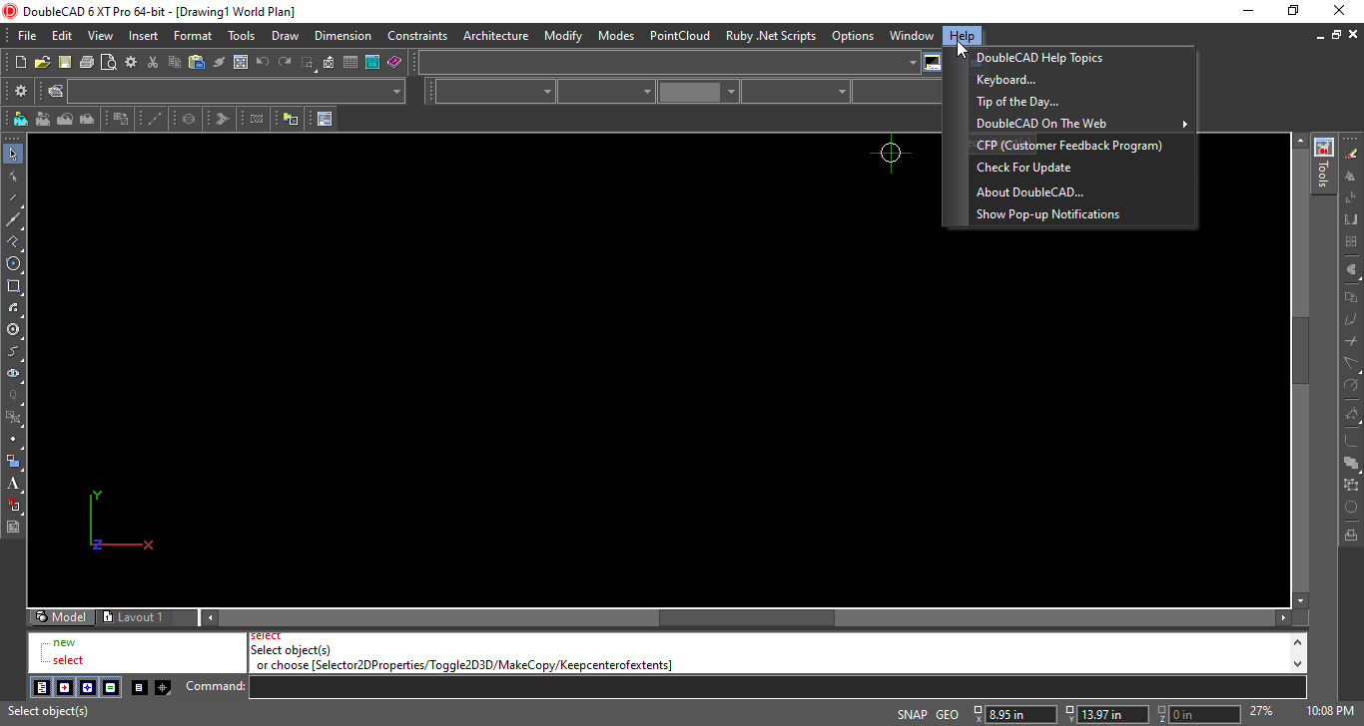Click the 'new' command history entry
Viewport: 1364px width, 726px height.
64,642
